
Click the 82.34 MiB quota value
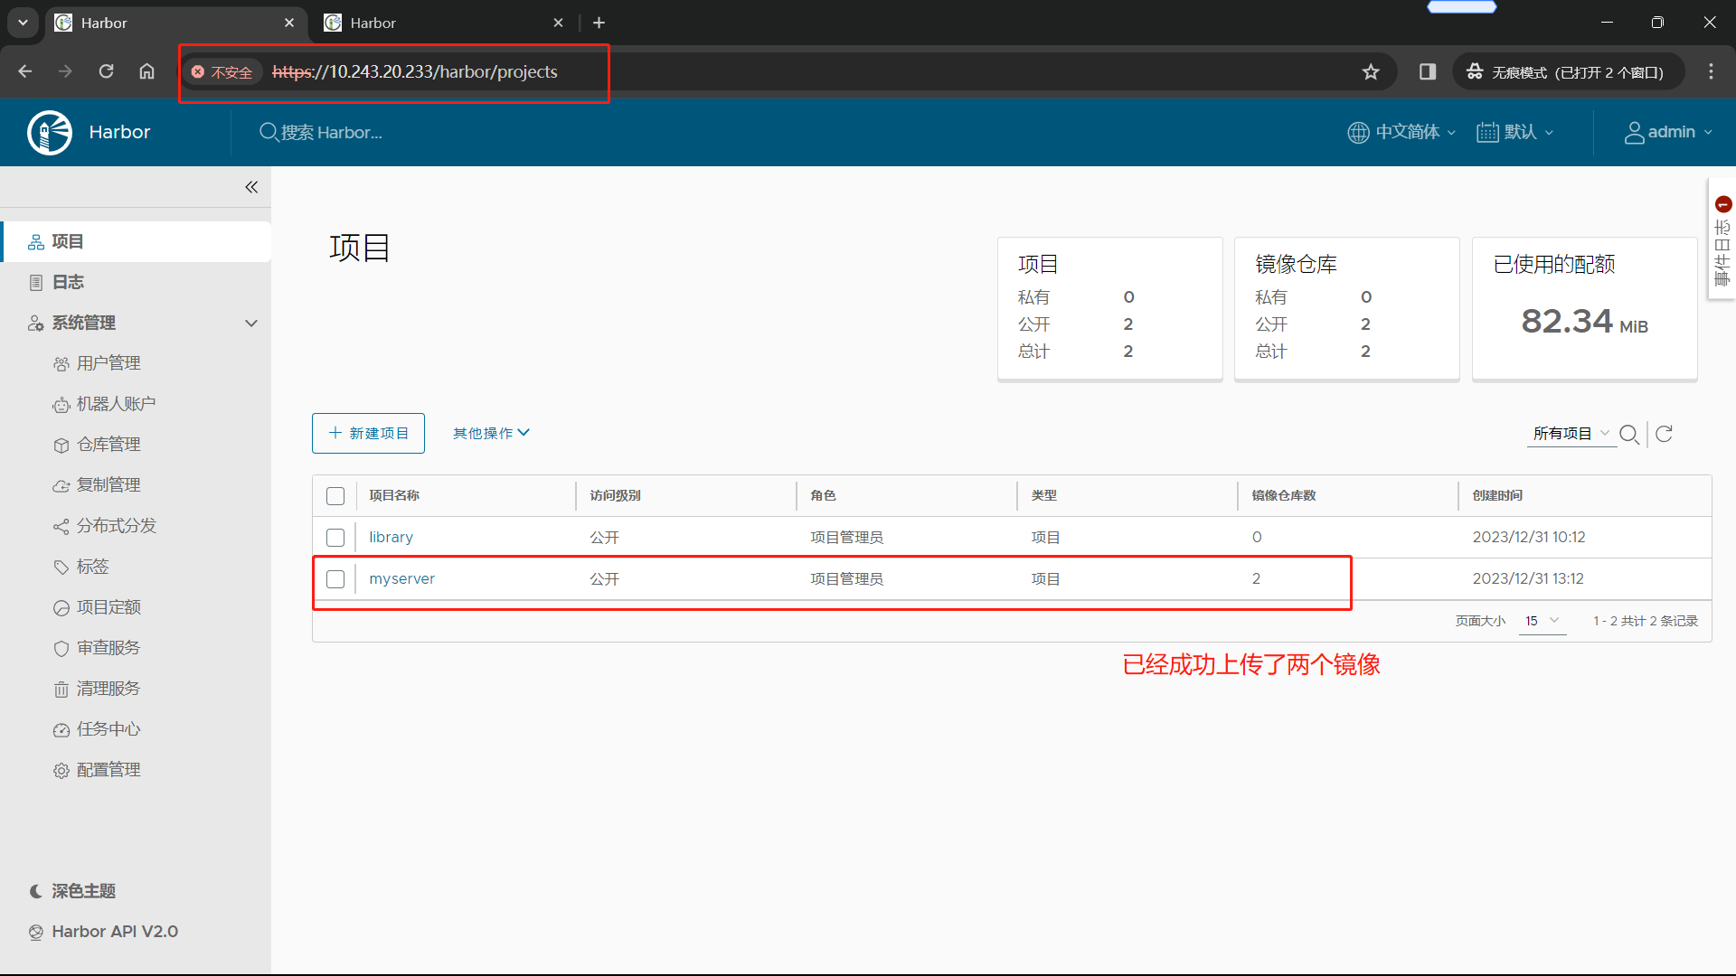pyautogui.click(x=1584, y=322)
